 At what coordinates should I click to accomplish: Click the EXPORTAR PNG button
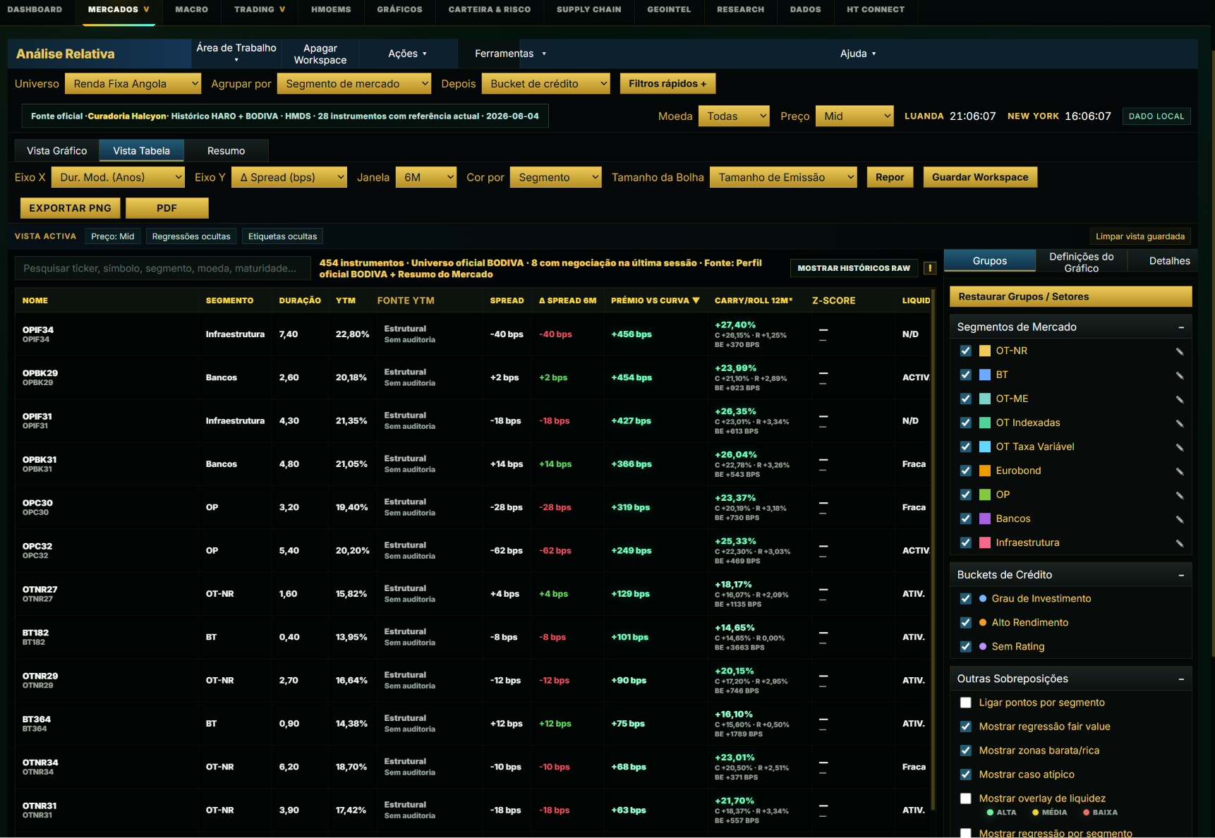71,208
